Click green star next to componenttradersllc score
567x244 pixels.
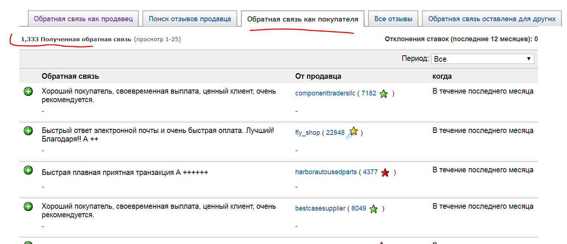click(384, 94)
